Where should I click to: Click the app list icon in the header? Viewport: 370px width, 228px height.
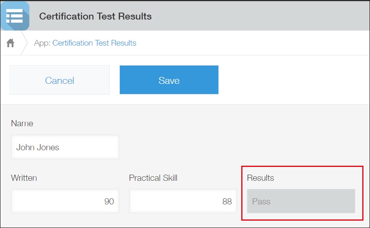[15, 16]
